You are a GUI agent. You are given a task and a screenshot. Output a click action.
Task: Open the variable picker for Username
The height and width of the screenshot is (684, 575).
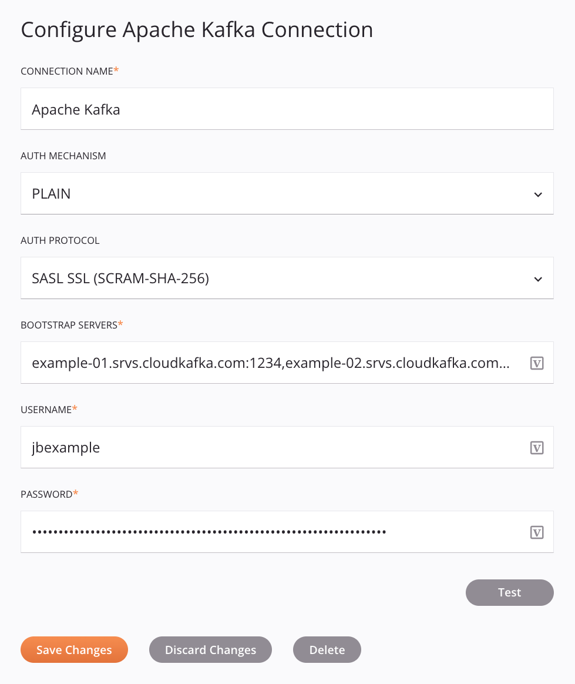pos(536,447)
